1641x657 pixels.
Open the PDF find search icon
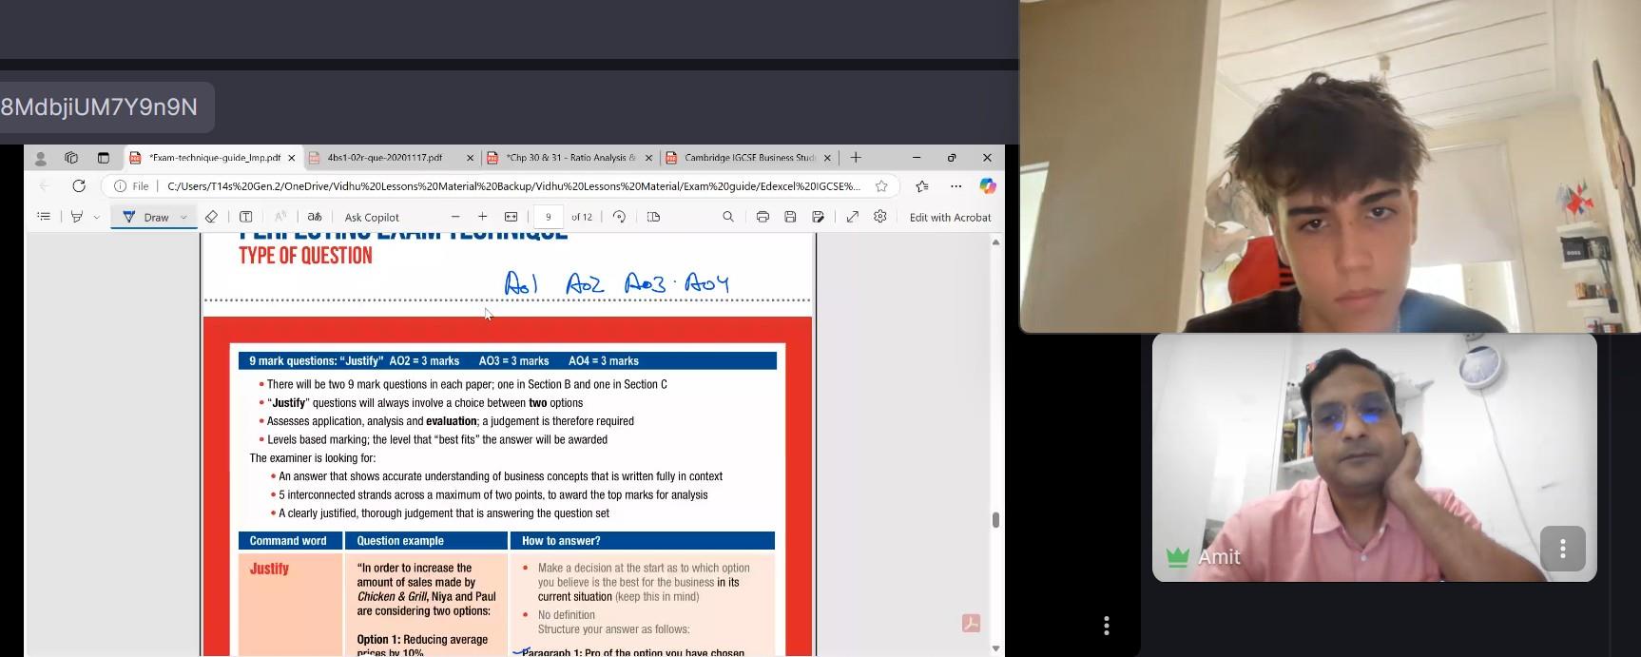coord(728,217)
